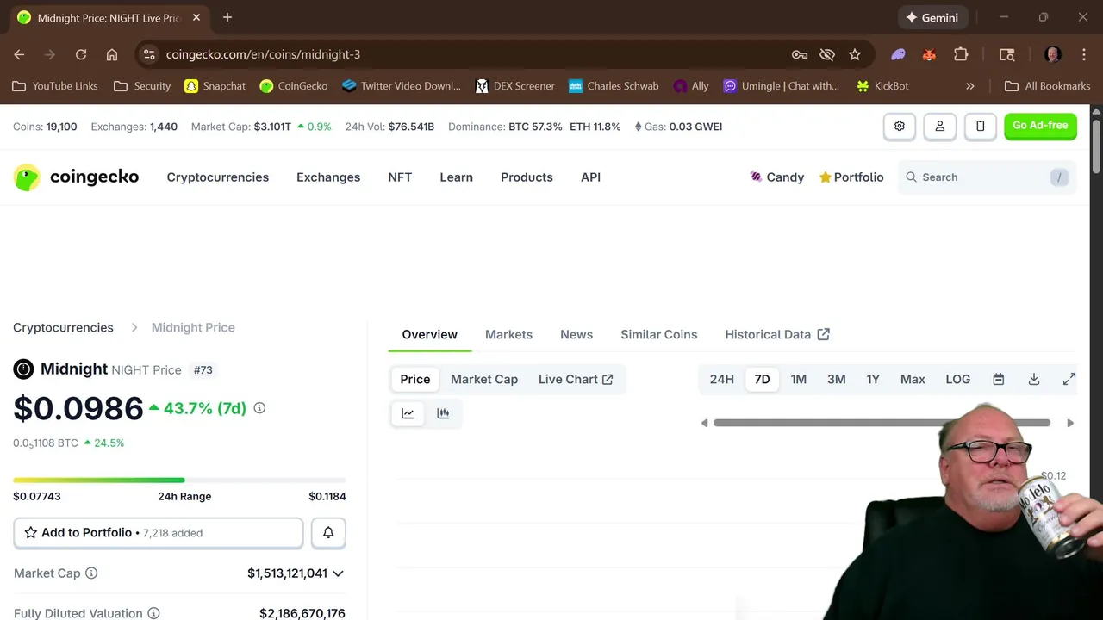Switch to the News tab
The height and width of the screenshot is (620, 1103).
(x=576, y=334)
